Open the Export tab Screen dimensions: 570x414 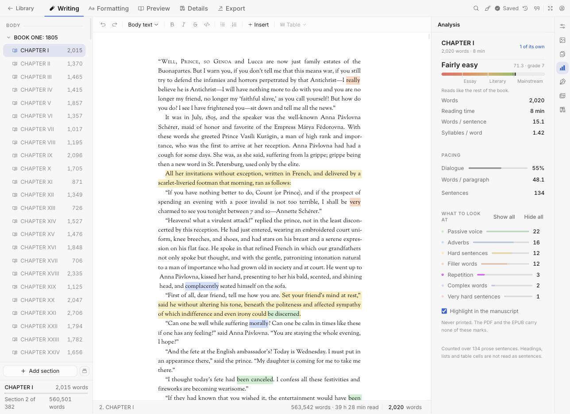[231, 8]
